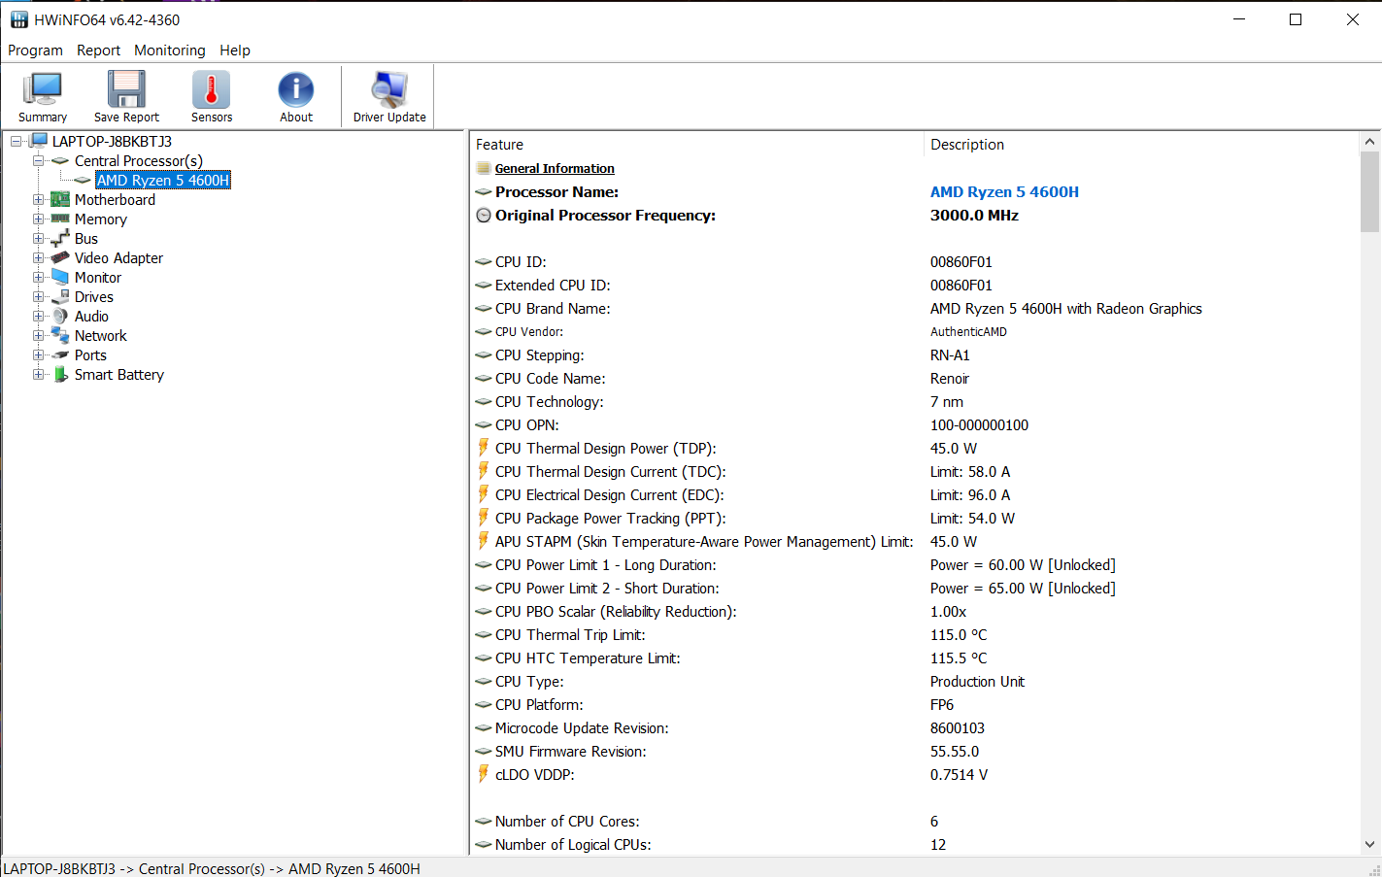Screen dimensions: 1382x877
Task: Click the General Information heading link
Action: coord(555,168)
